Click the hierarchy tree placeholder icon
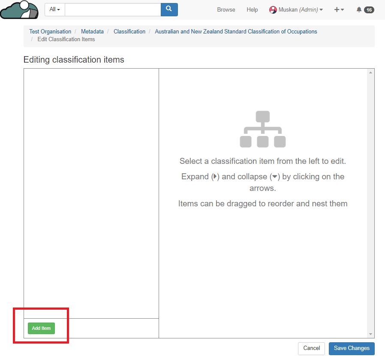 [x=262, y=129]
